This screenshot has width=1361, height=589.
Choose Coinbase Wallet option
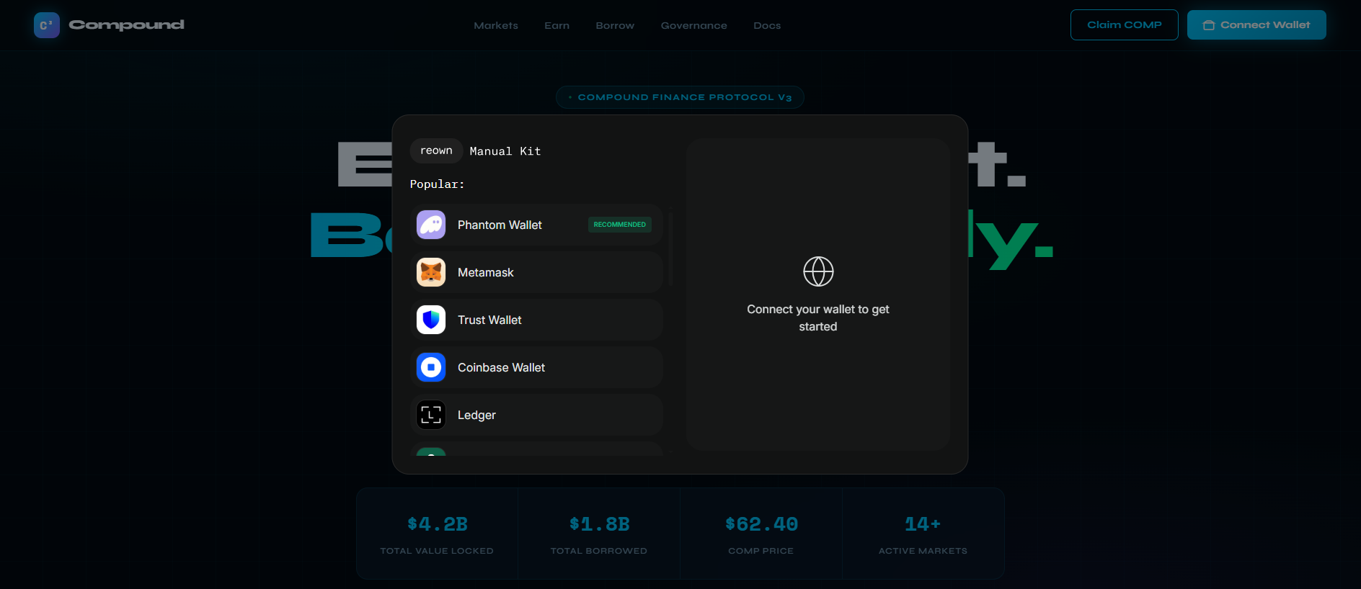click(536, 367)
